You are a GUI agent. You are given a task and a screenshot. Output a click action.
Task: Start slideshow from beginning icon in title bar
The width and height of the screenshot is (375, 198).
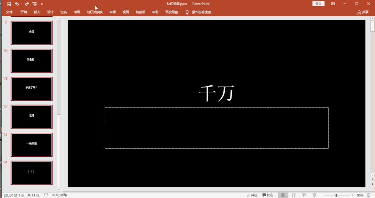coord(34,4)
